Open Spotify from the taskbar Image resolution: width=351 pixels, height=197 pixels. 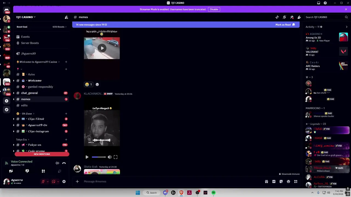(x=213, y=193)
